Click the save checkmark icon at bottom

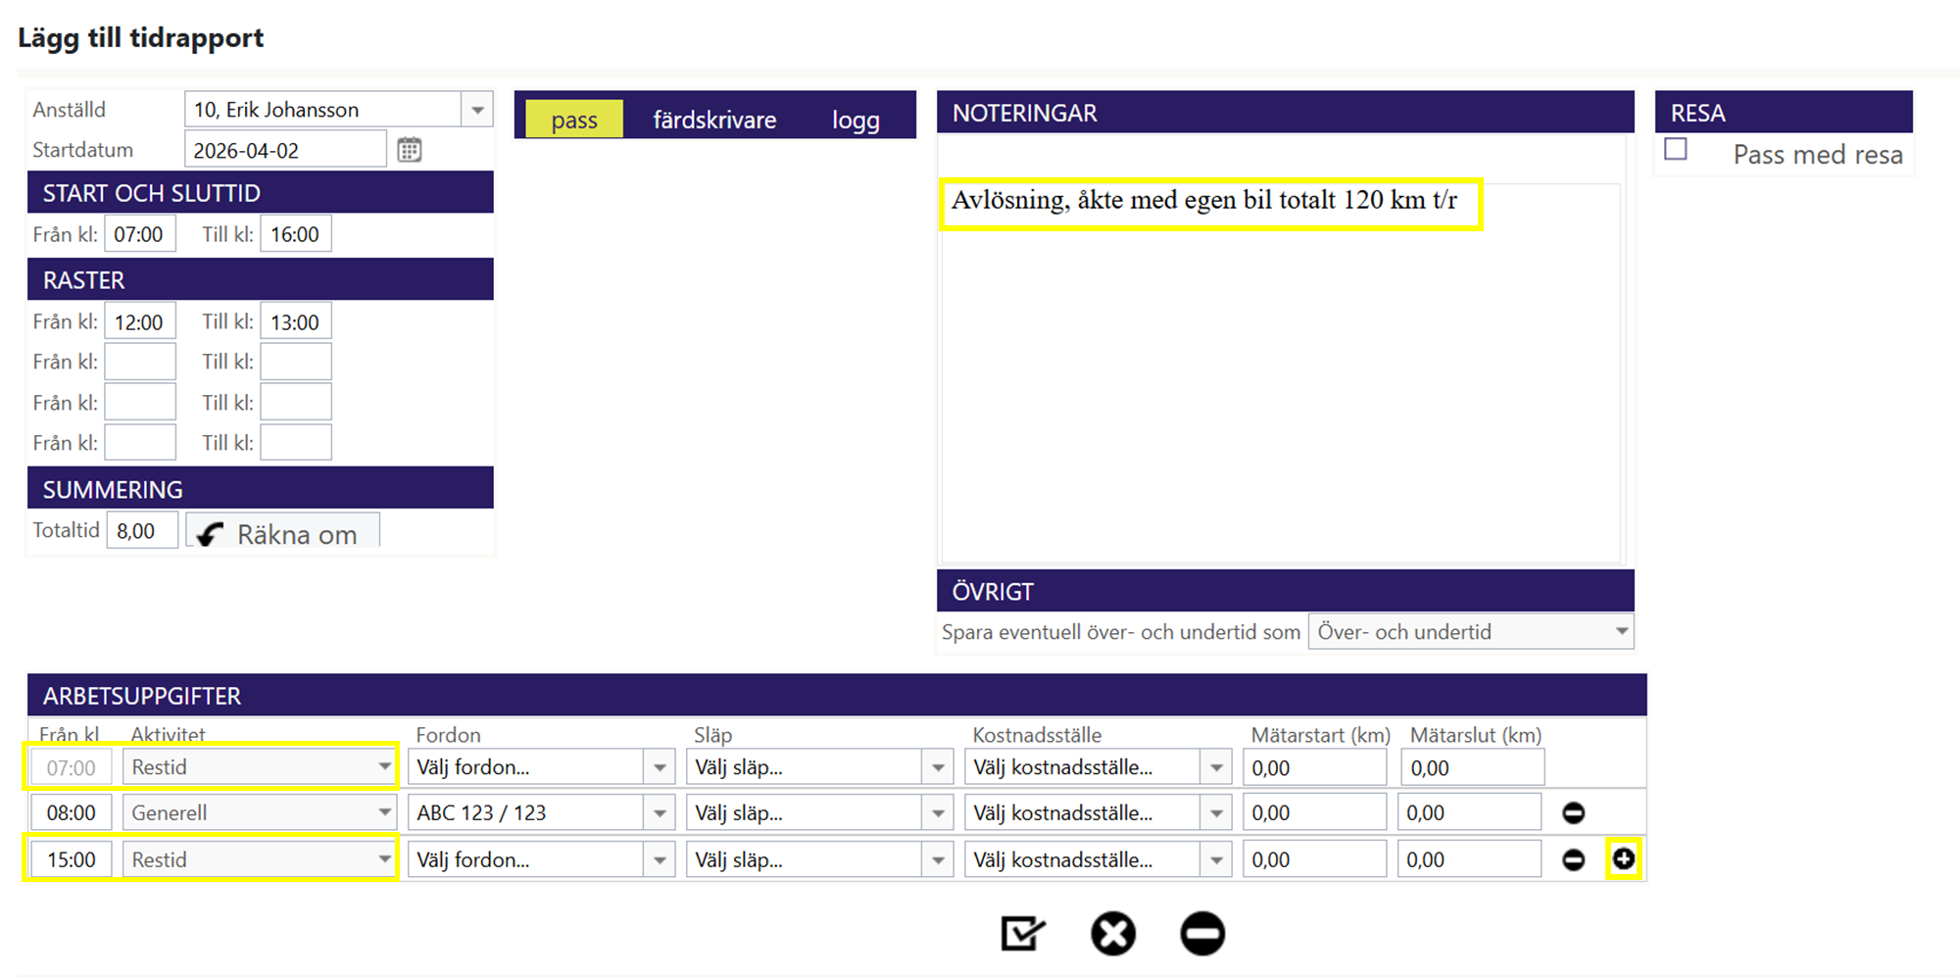point(1022,933)
